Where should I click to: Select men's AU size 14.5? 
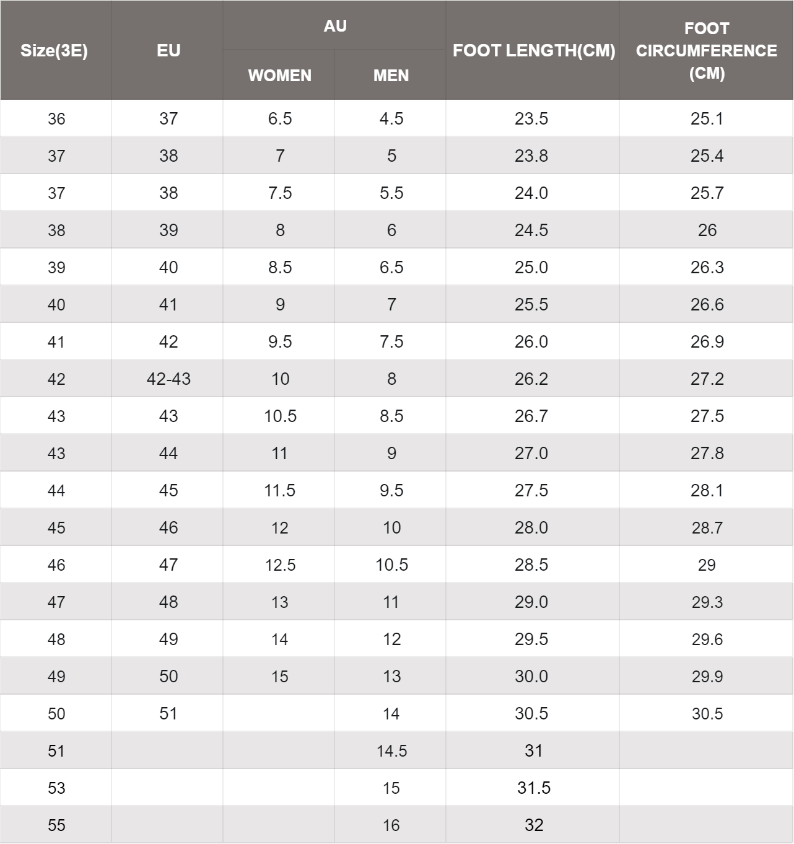point(392,750)
